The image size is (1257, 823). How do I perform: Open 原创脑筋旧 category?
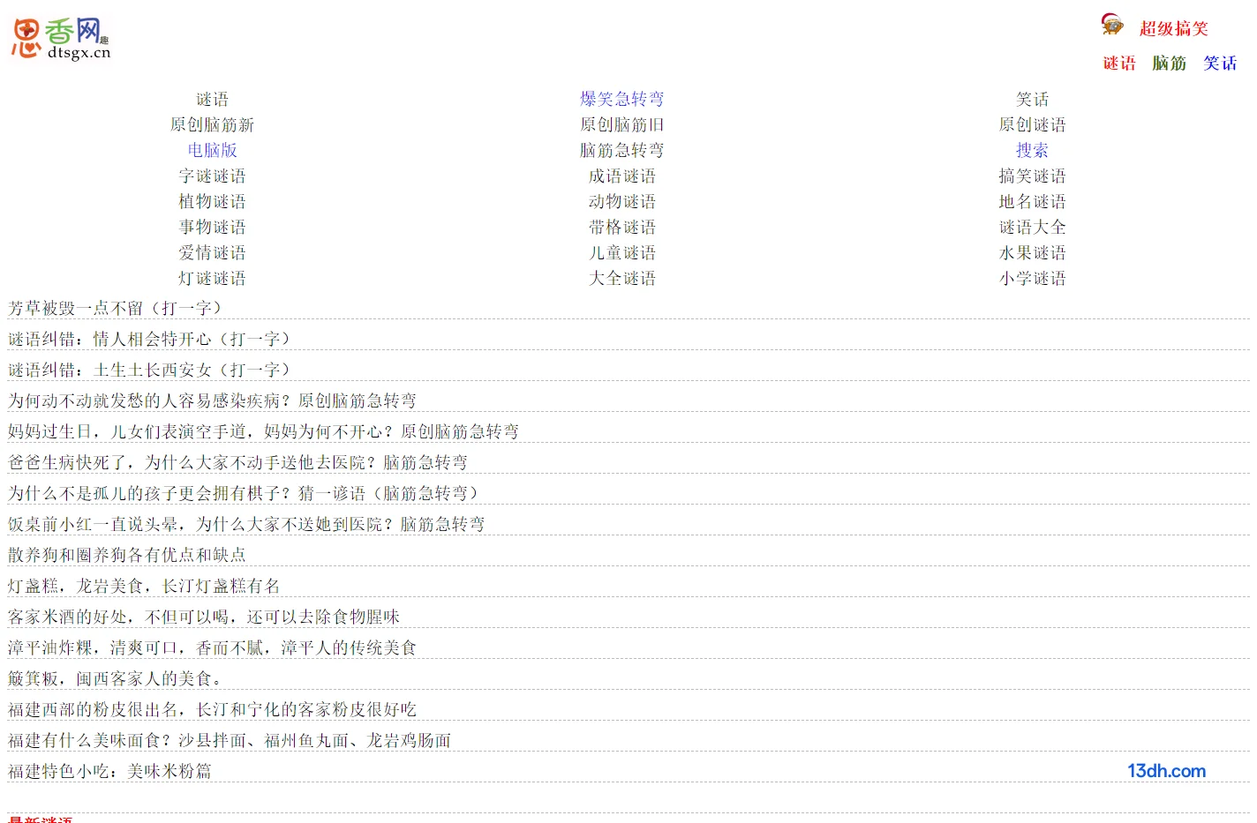[621, 125]
